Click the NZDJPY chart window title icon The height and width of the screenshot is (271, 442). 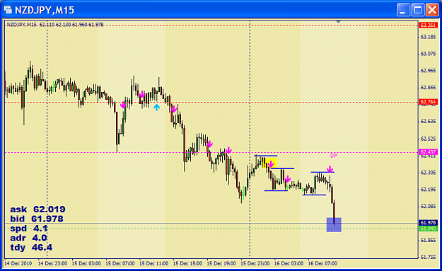[x=8, y=10]
